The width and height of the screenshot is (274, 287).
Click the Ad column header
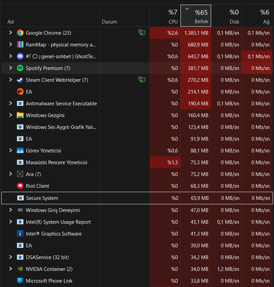[11, 22]
